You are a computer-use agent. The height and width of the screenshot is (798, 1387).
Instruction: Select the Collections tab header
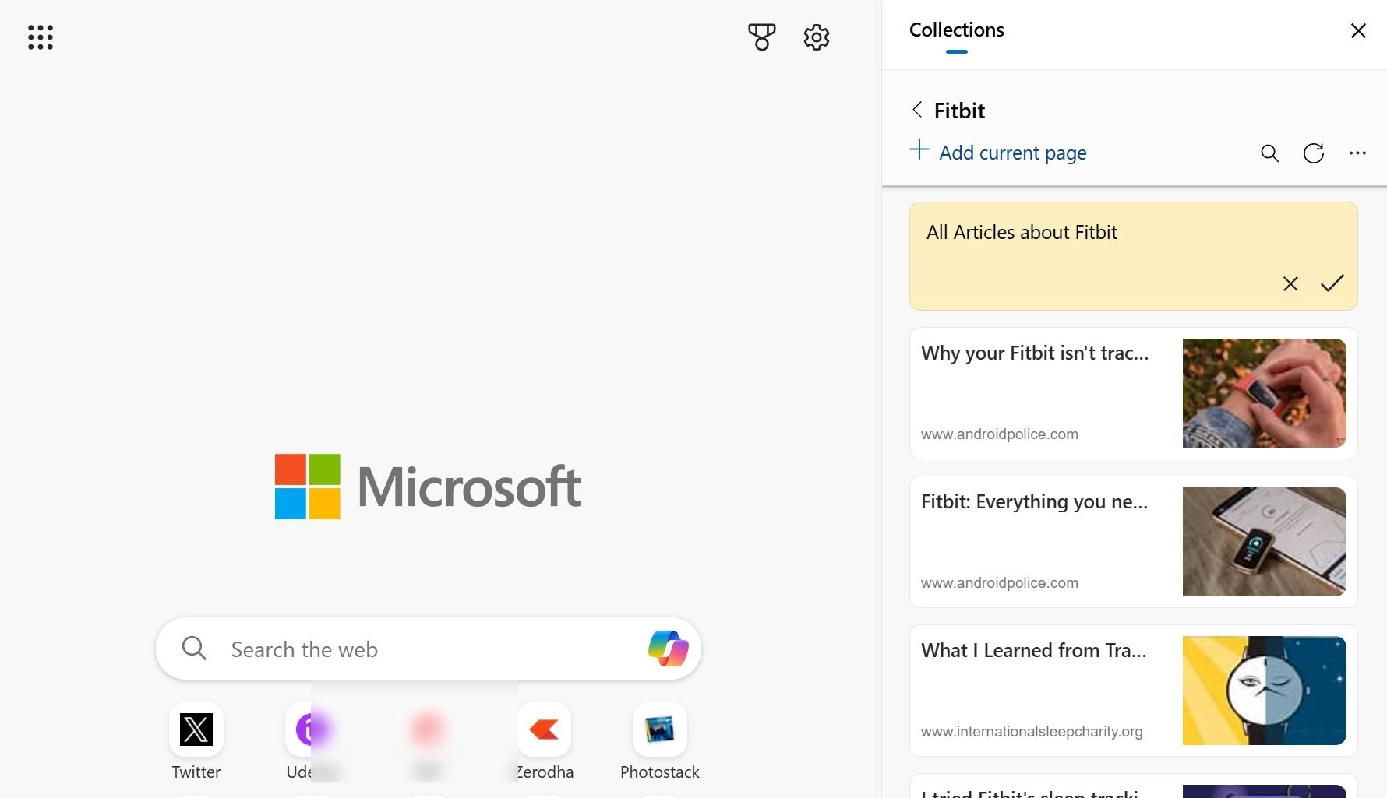point(956,30)
